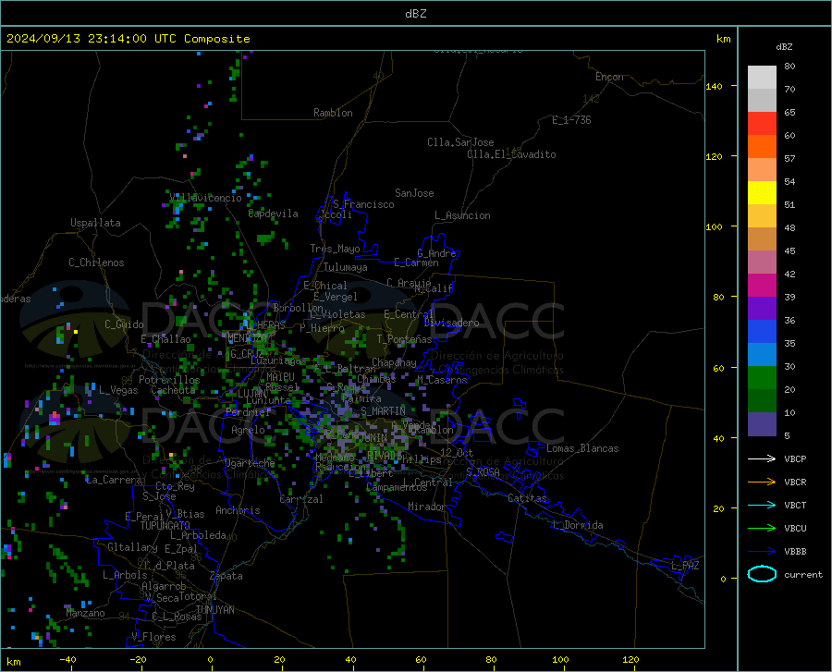Click the 'E_Challao' map label
Image resolution: width=832 pixels, height=672 pixels.
tap(165, 339)
